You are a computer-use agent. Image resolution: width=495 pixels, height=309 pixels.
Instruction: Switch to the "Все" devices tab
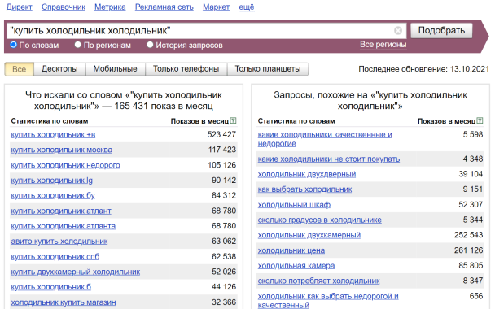click(x=19, y=69)
